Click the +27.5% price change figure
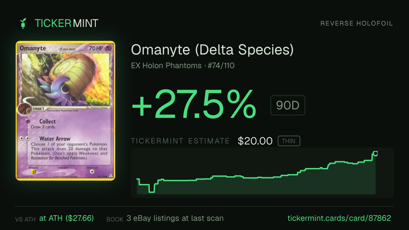The image size is (409, 230). click(194, 103)
